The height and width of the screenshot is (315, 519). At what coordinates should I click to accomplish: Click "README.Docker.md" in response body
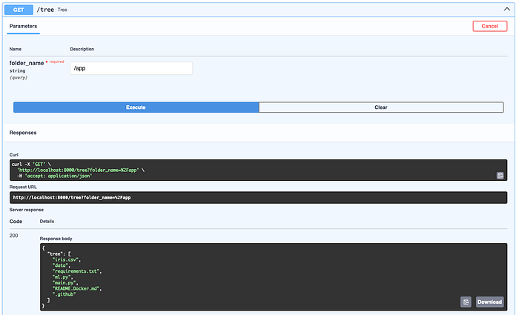pos(76,288)
